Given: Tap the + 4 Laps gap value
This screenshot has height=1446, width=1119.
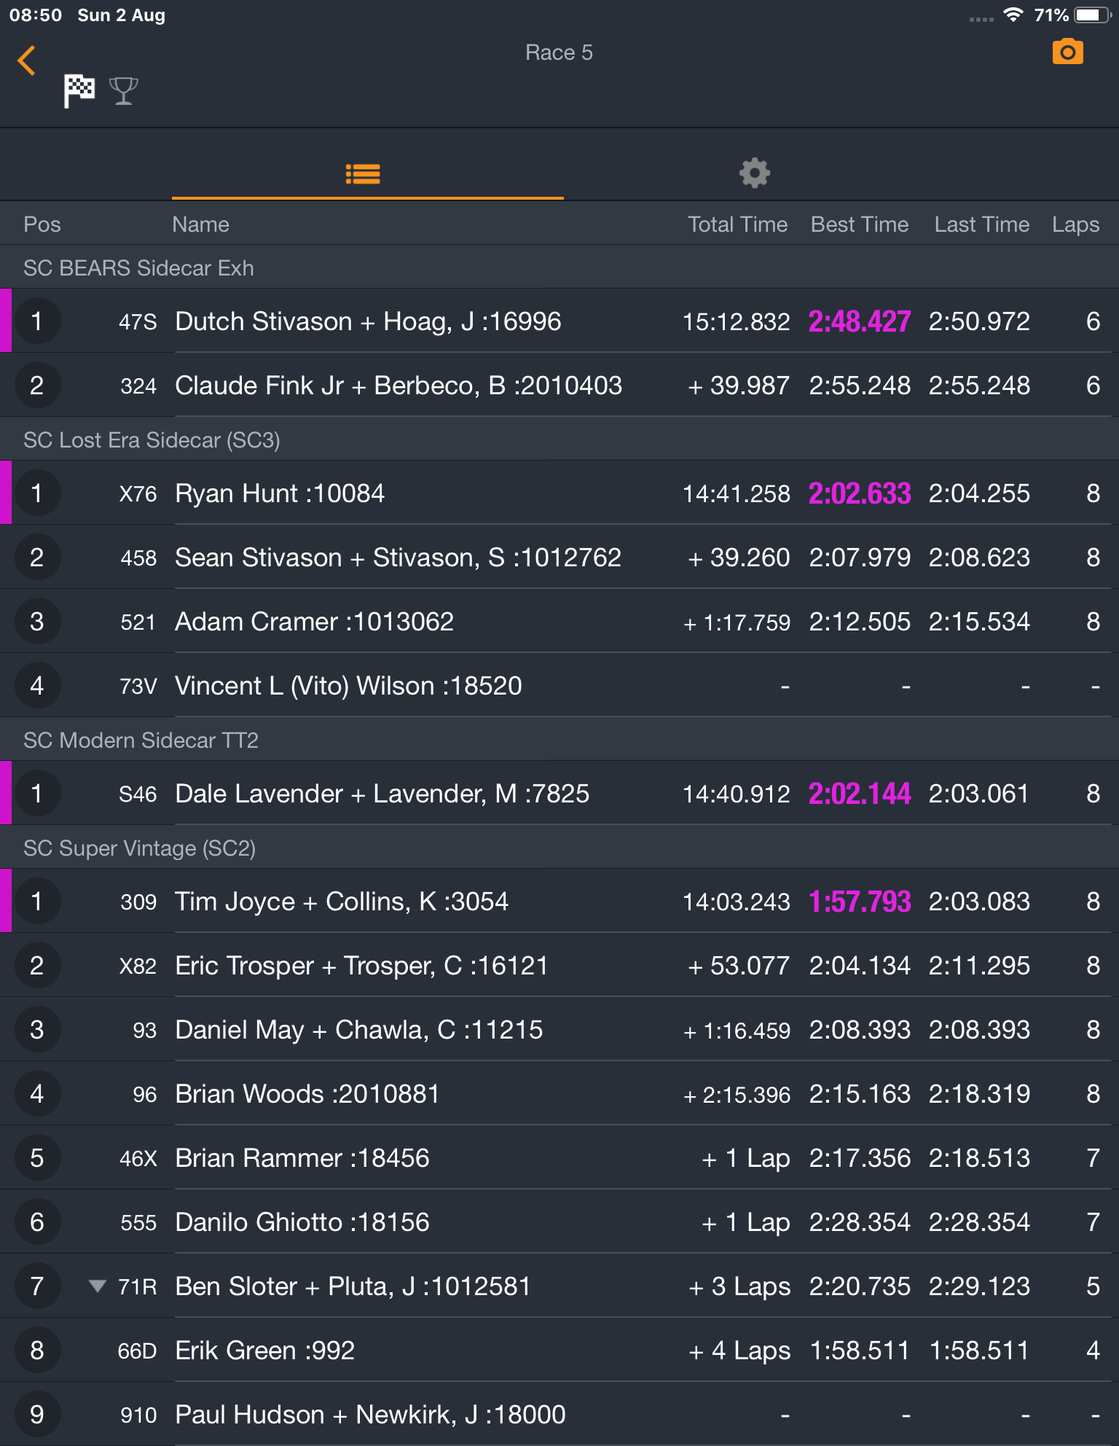Looking at the screenshot, I should click(739, 1351).
